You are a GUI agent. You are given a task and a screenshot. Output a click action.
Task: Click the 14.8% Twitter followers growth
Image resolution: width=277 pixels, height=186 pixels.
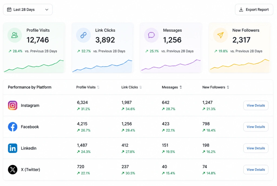coord(209,173)
